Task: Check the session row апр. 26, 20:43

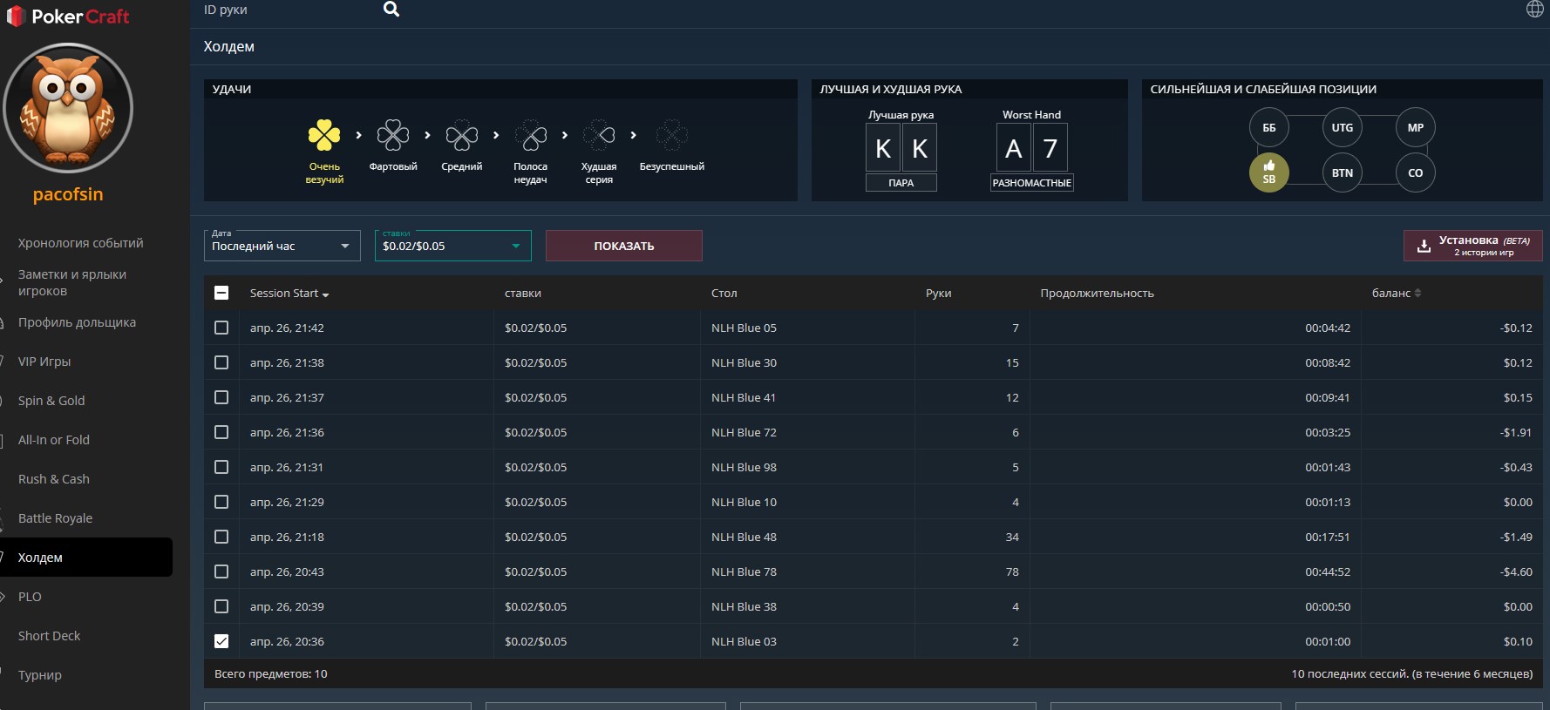Action: pyautogui.click(x=221, y=571)
